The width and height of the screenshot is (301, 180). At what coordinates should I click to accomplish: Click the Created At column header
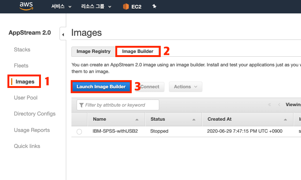(x=248, y=119)
